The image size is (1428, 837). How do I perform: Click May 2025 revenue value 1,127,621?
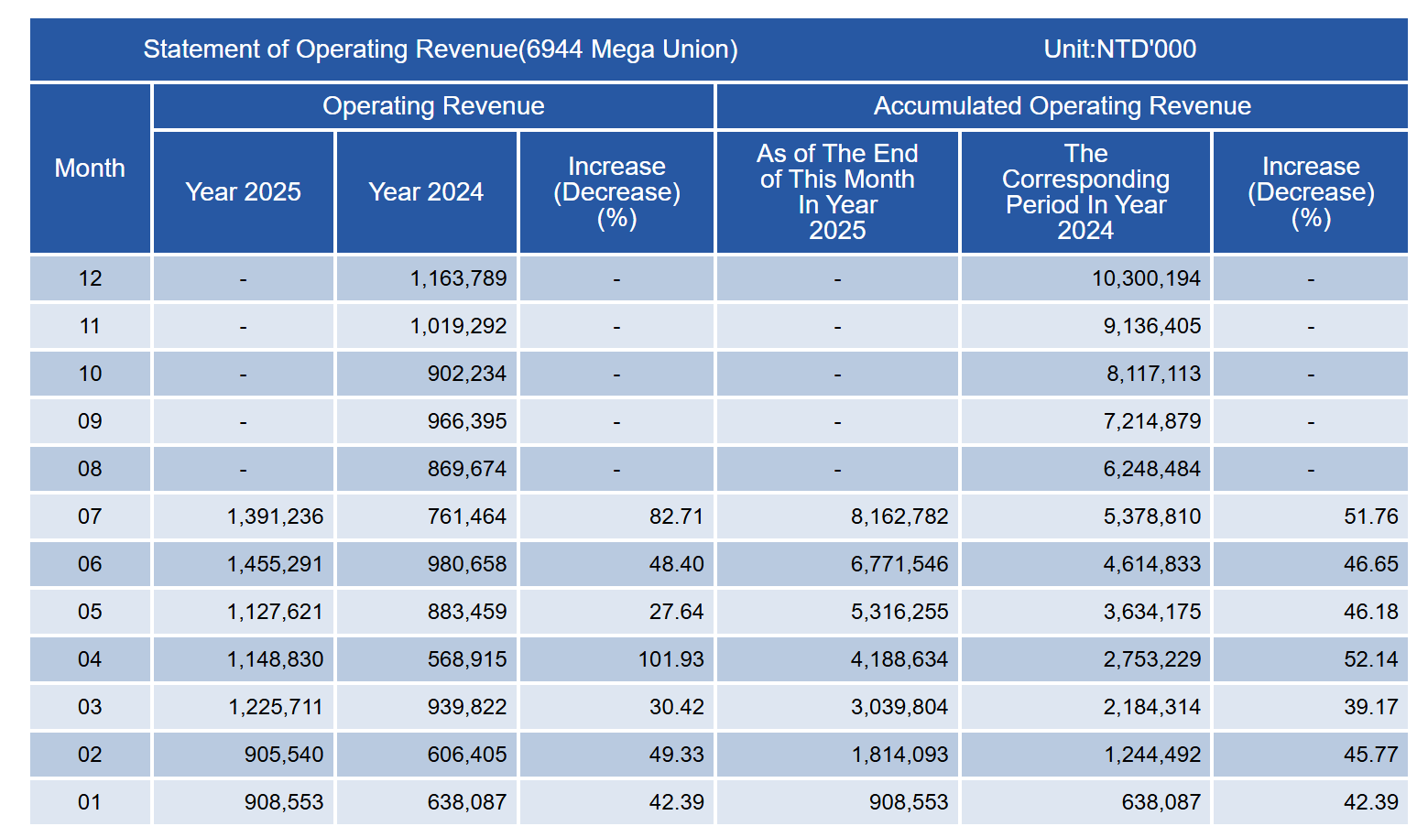[275, 612]
